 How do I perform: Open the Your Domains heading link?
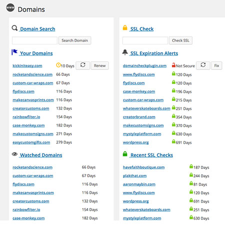tap(36, 53)
